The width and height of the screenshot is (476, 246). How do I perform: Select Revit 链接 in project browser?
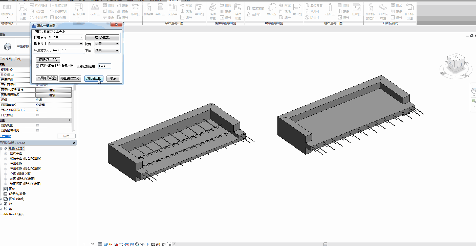coord(16,214)
